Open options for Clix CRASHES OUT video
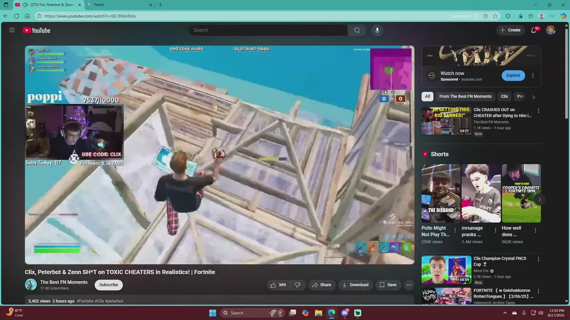The height and width of the screenshot is (320, 570). click(538, 110)
